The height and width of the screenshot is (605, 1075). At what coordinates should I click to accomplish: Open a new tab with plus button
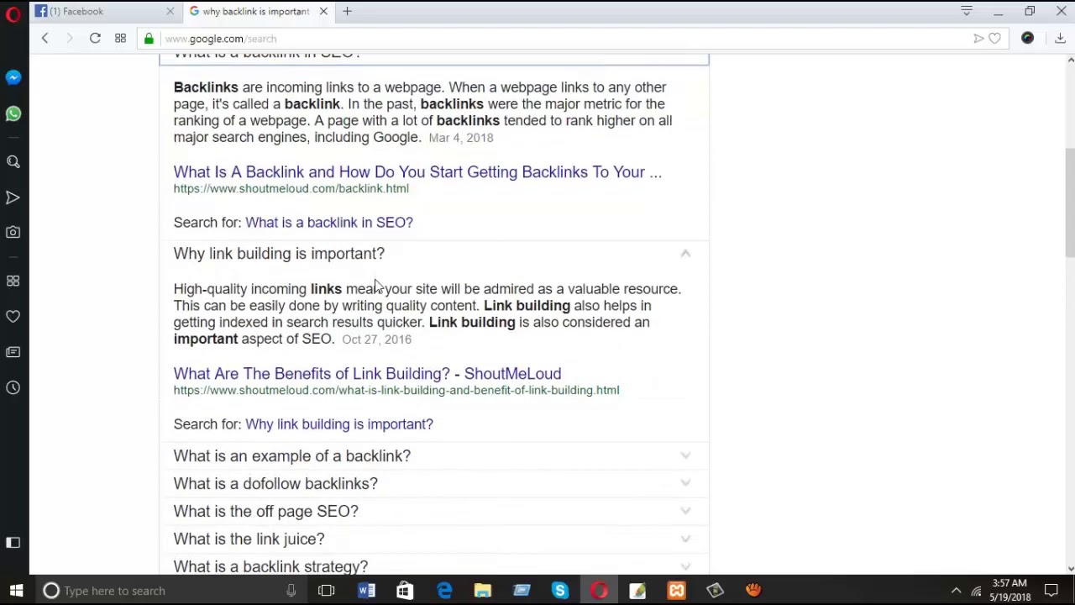click(x=347, y=11)
